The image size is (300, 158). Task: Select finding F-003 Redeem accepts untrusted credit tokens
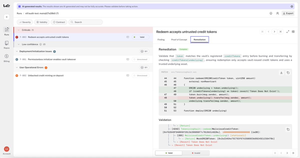tap(83, 37)
